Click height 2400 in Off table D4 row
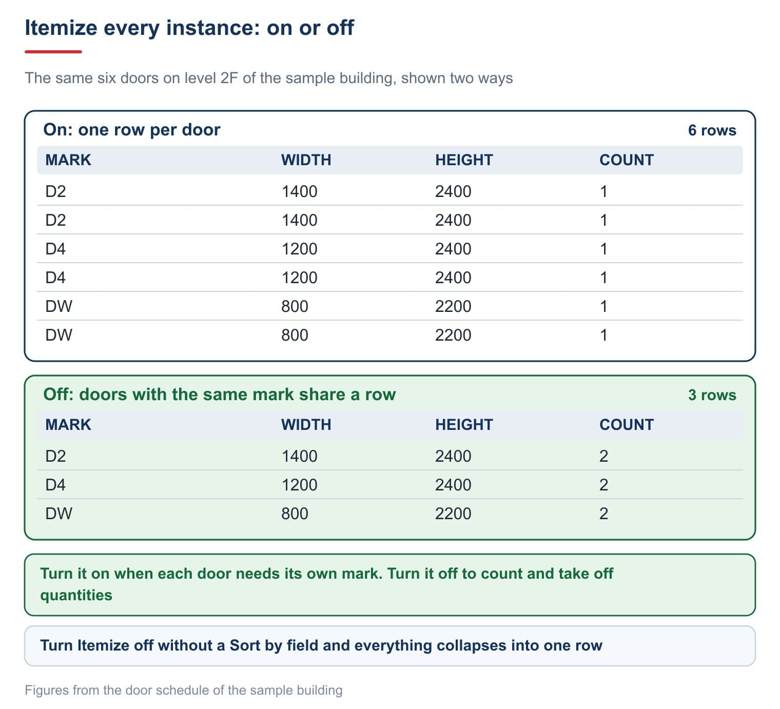This screenshot has width=780, height=709. [x=453, y=485]
